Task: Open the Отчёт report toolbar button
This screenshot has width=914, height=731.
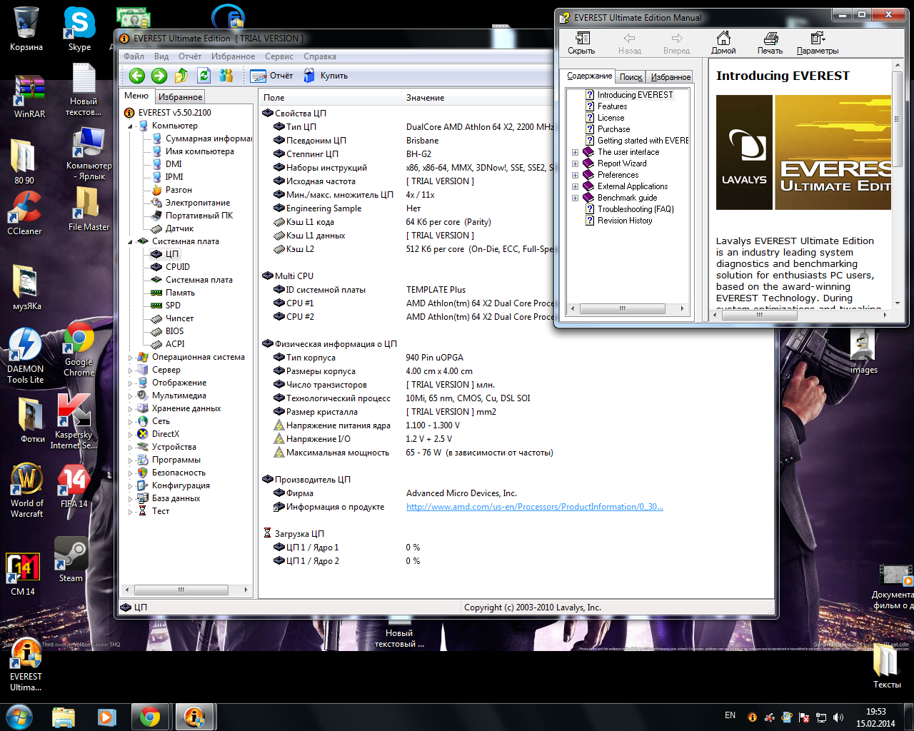Action: [x=271, y=76]
